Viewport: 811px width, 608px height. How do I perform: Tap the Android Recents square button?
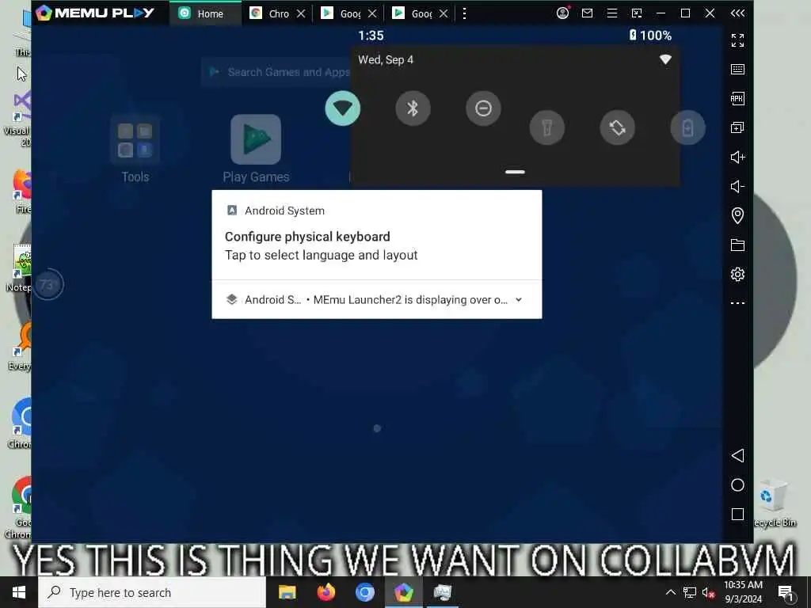[737, 514]
